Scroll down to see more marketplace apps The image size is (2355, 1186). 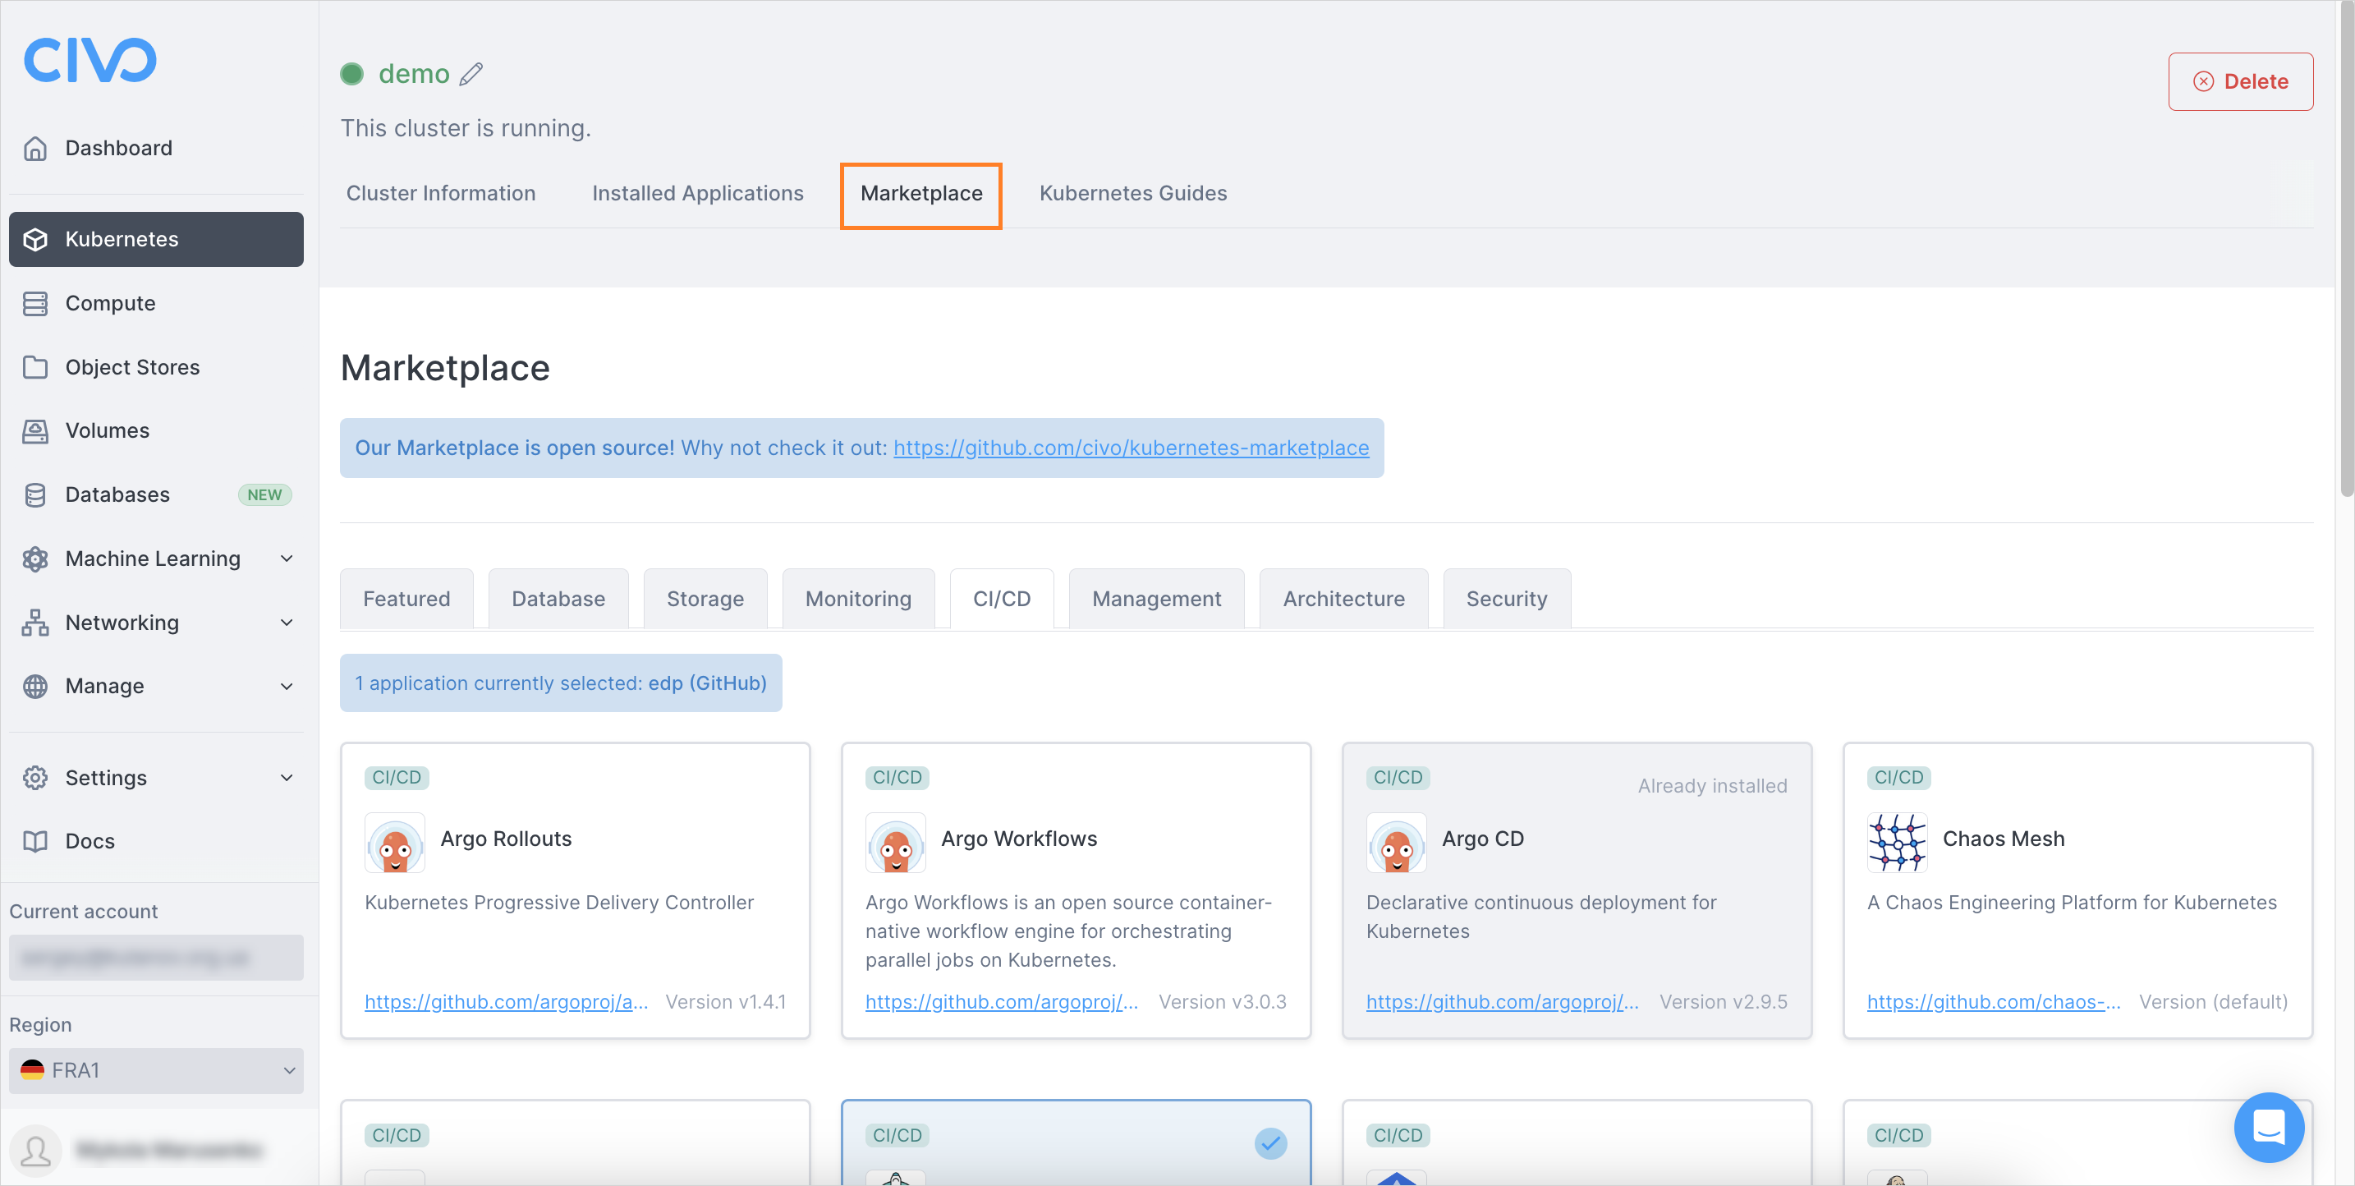coord(2341,908)
